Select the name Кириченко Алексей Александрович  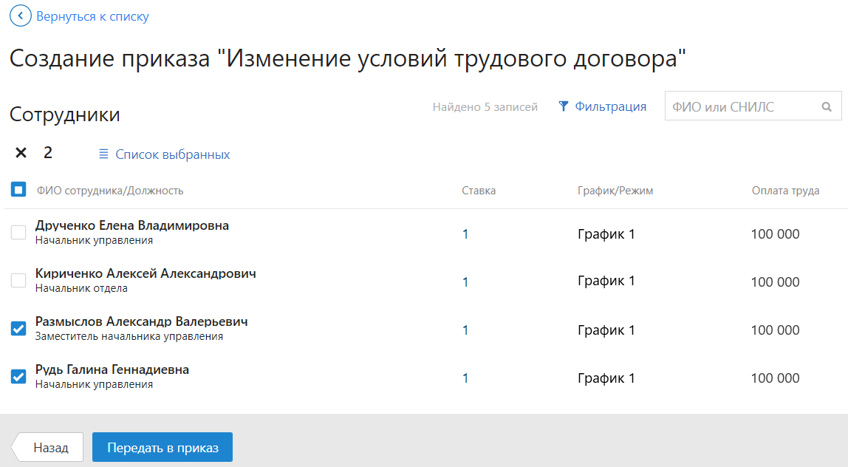click(146, 274)
